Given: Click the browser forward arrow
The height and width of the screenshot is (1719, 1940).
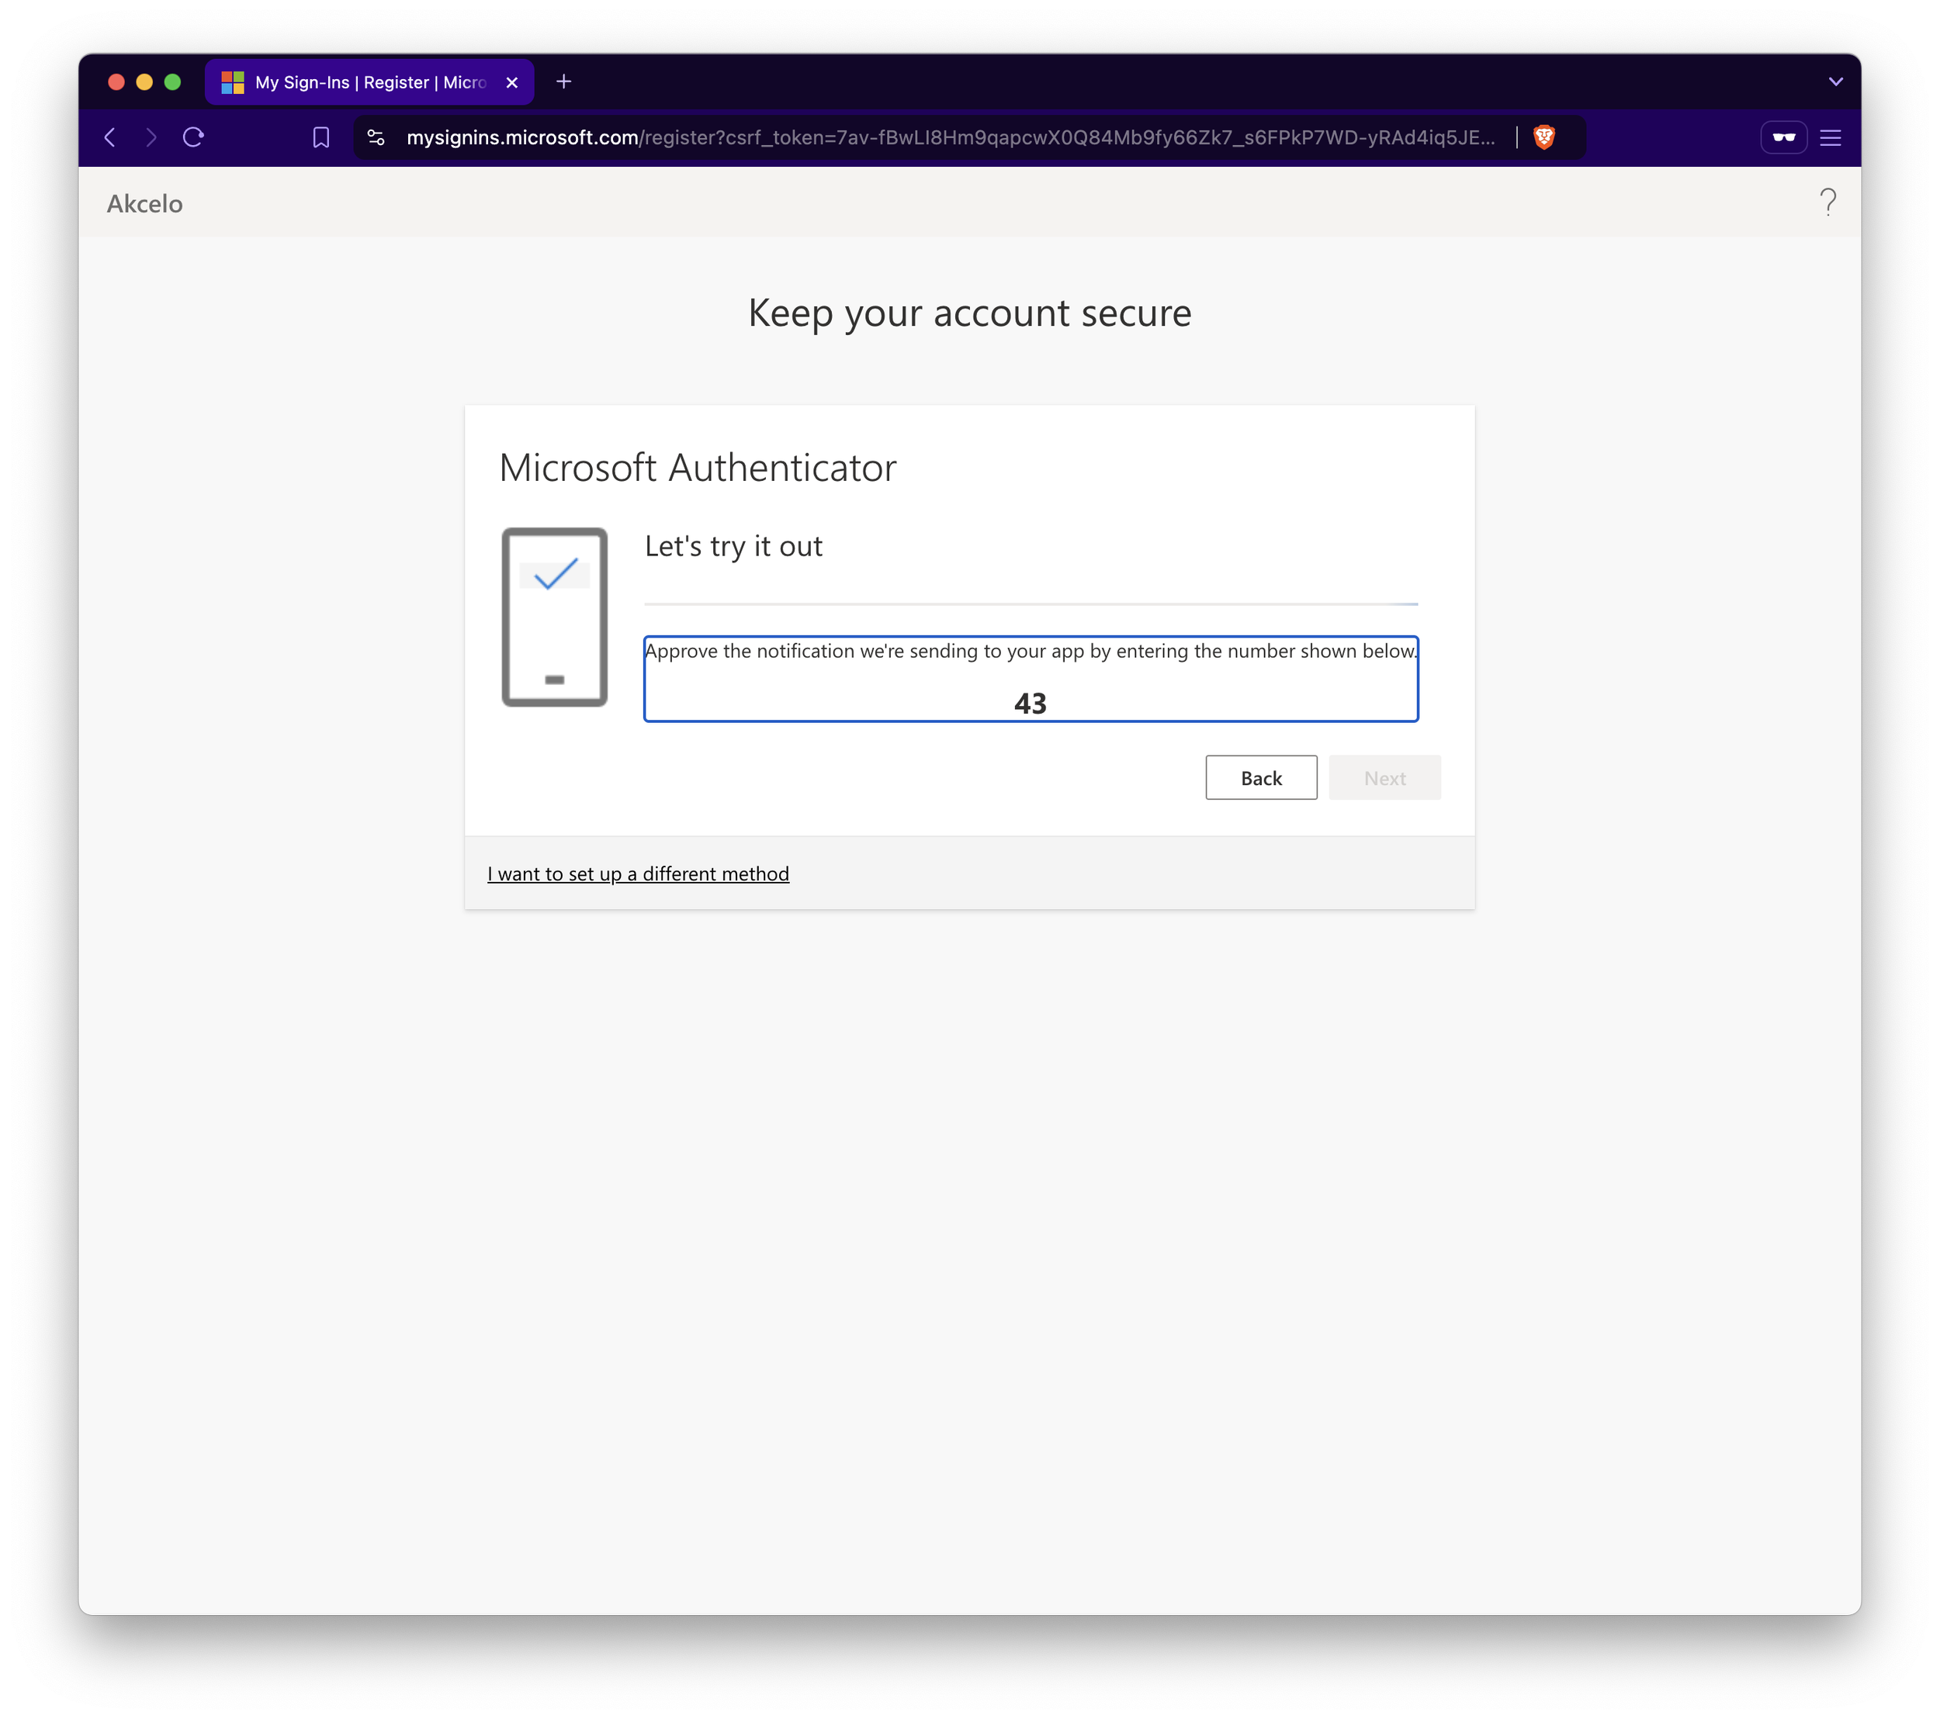Looking at the screenshot, I should (151, 137).
